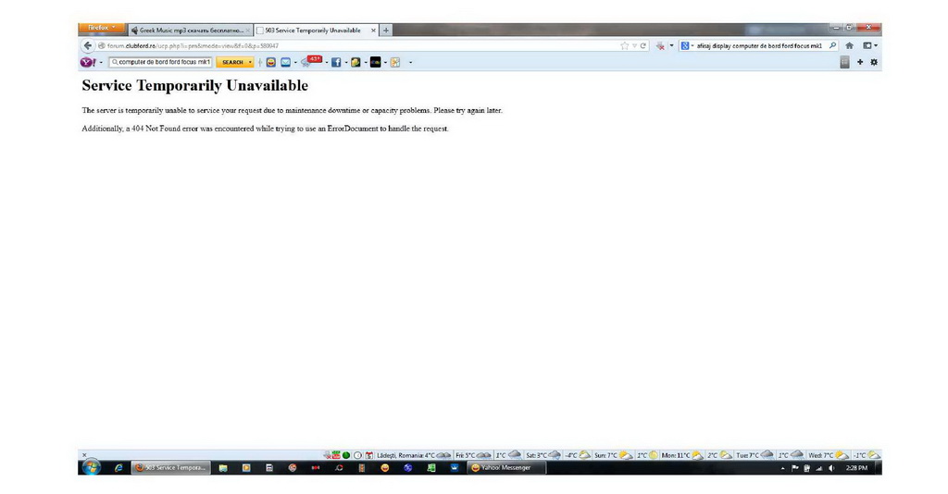The height and width of the screenshot is (494, 948).
Task: Go to the Firefox Home page icon
Action: pos(849,45)
